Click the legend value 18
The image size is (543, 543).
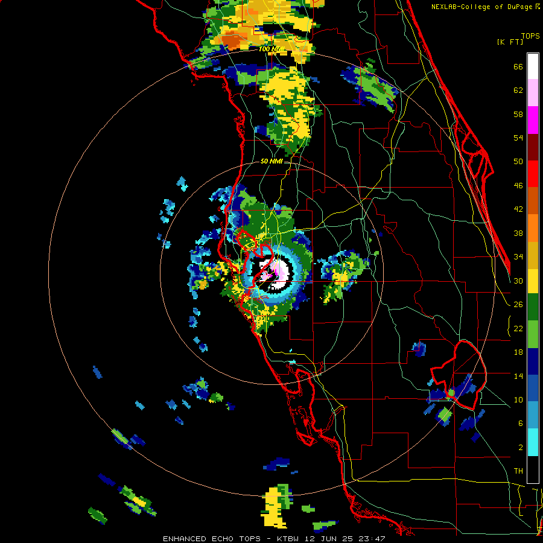[x=518, y=352]
